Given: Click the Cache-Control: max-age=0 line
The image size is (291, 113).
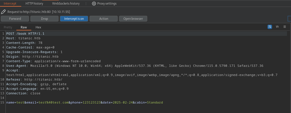Looking at the screenshot, I should point(30,47).
